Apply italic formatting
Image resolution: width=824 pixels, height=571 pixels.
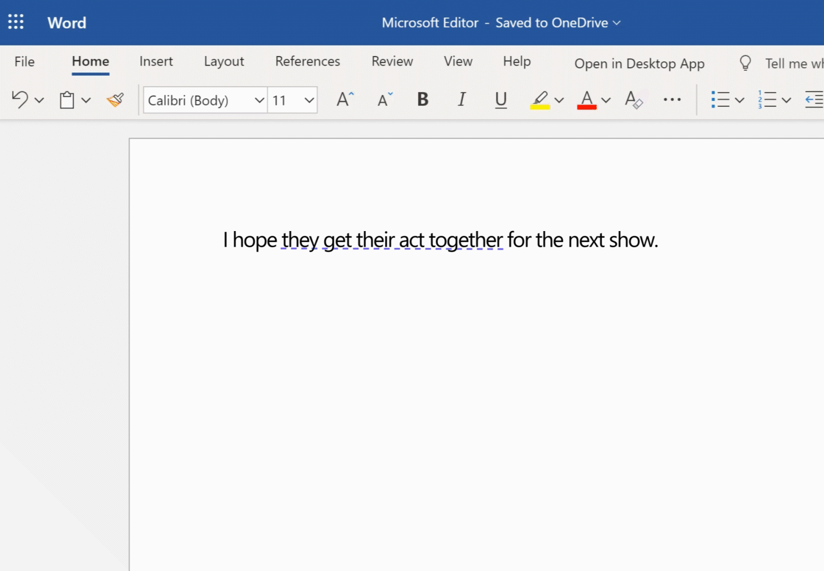coord(461,99)
